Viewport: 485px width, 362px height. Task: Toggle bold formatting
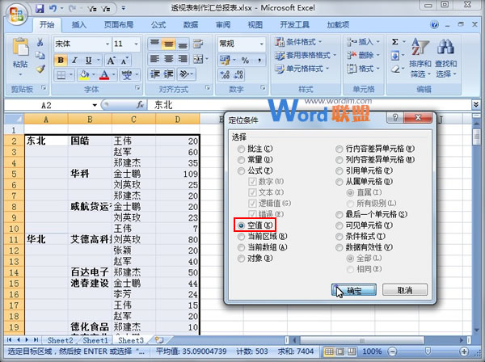tap(61, 61)
